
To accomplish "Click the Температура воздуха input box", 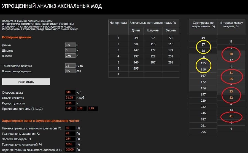I will tap(70, 66).
